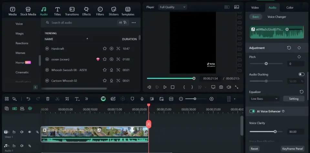
Task: Click the Voice Clarity 80.00 value field
Action: 295,132
